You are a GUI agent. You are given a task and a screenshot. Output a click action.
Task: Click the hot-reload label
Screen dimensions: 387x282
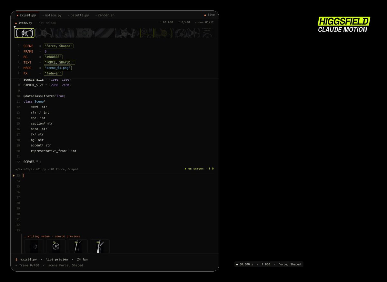[x=47, y=23]
